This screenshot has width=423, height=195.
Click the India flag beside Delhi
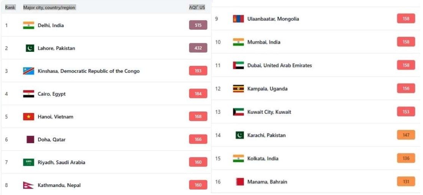(x=28, y=25)
